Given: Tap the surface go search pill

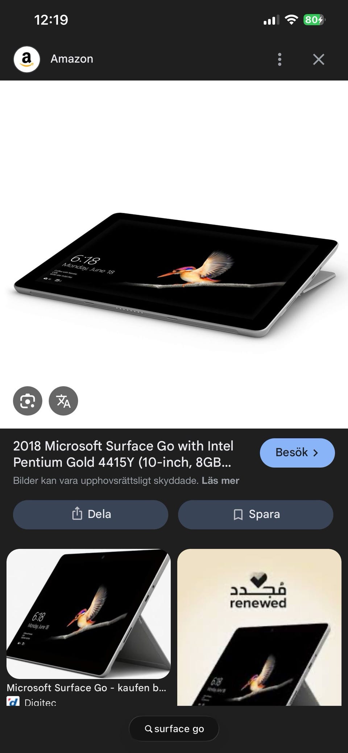Looking at the screenshot, I should pos(174,728).
